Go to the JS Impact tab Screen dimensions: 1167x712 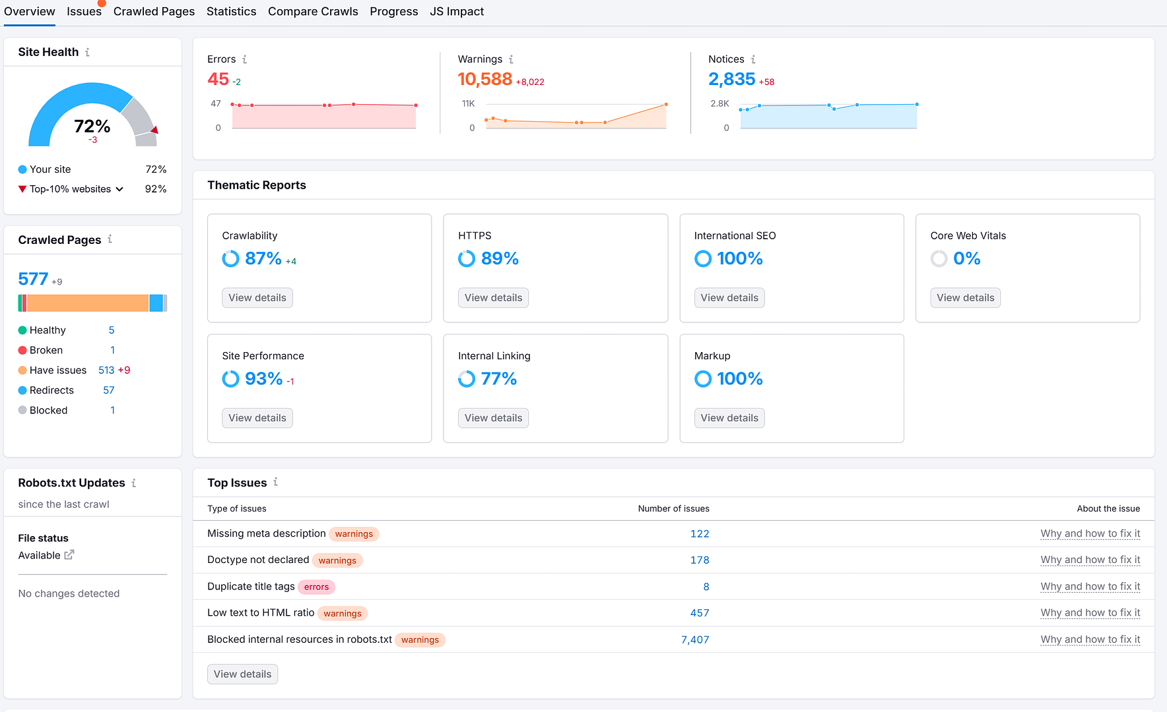(x=457, y=12)
